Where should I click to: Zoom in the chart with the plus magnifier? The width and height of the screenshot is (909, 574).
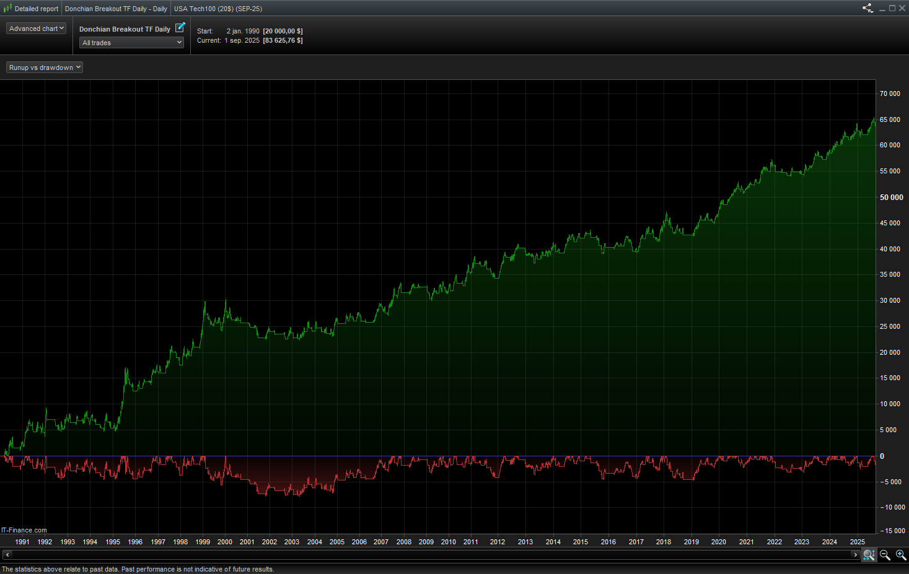pyautogui.click(x=901, y=555)
